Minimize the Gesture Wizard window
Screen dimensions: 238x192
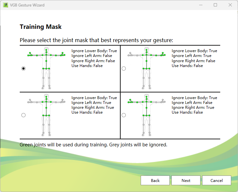(201, 5)
